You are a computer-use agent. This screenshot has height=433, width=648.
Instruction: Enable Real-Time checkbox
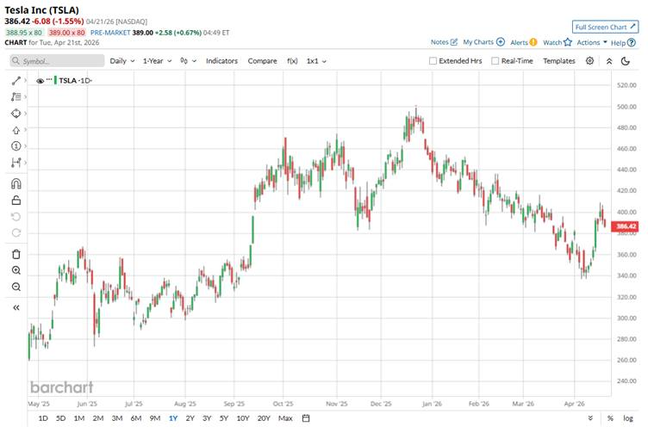pos(495,61)
